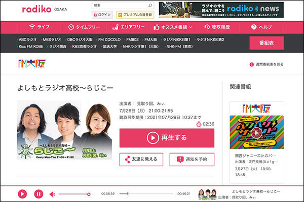Select KBS京都ラジオ station

pyautogui.click(x=84, y=46)
